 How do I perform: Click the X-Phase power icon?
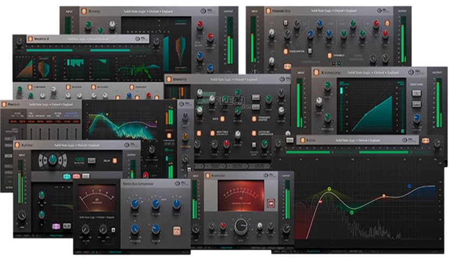point(17,145)
